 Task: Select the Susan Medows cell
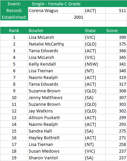(x=56, y=151)
